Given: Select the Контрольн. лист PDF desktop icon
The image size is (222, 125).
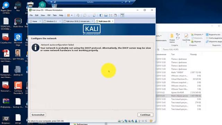Looking at the screenshot, I should [6, 56].
